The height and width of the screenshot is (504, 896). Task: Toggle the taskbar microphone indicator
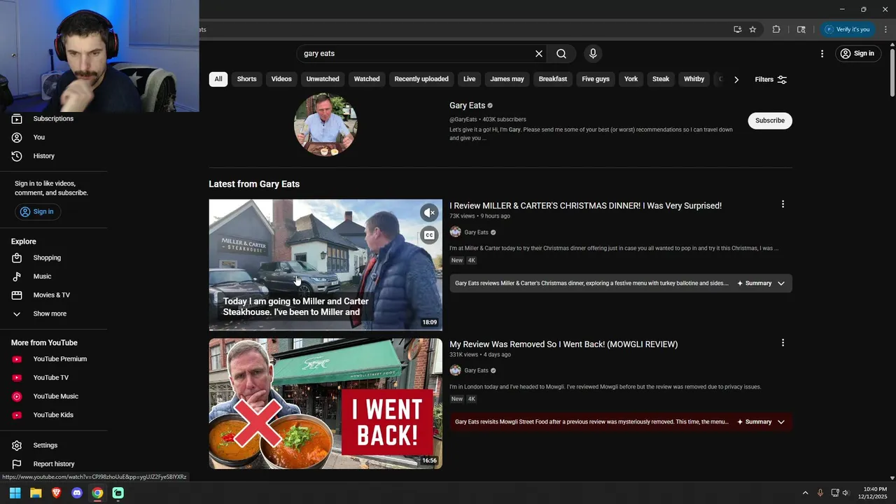[820, 493]
